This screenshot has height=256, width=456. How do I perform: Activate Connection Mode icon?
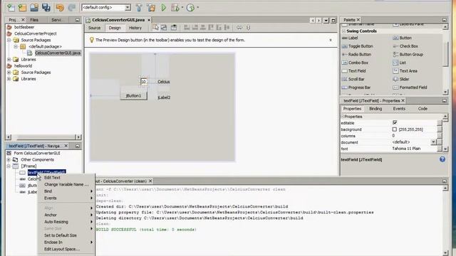[x=164, y=28]
